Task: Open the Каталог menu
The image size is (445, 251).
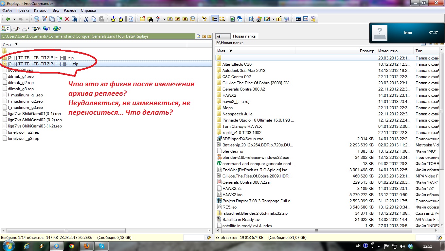Action: 41,10
